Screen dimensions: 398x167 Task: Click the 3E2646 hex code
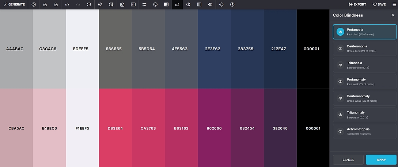coord(280,128)
